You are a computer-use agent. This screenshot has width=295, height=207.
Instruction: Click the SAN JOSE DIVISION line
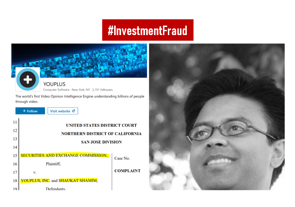[x=101, y=142]
